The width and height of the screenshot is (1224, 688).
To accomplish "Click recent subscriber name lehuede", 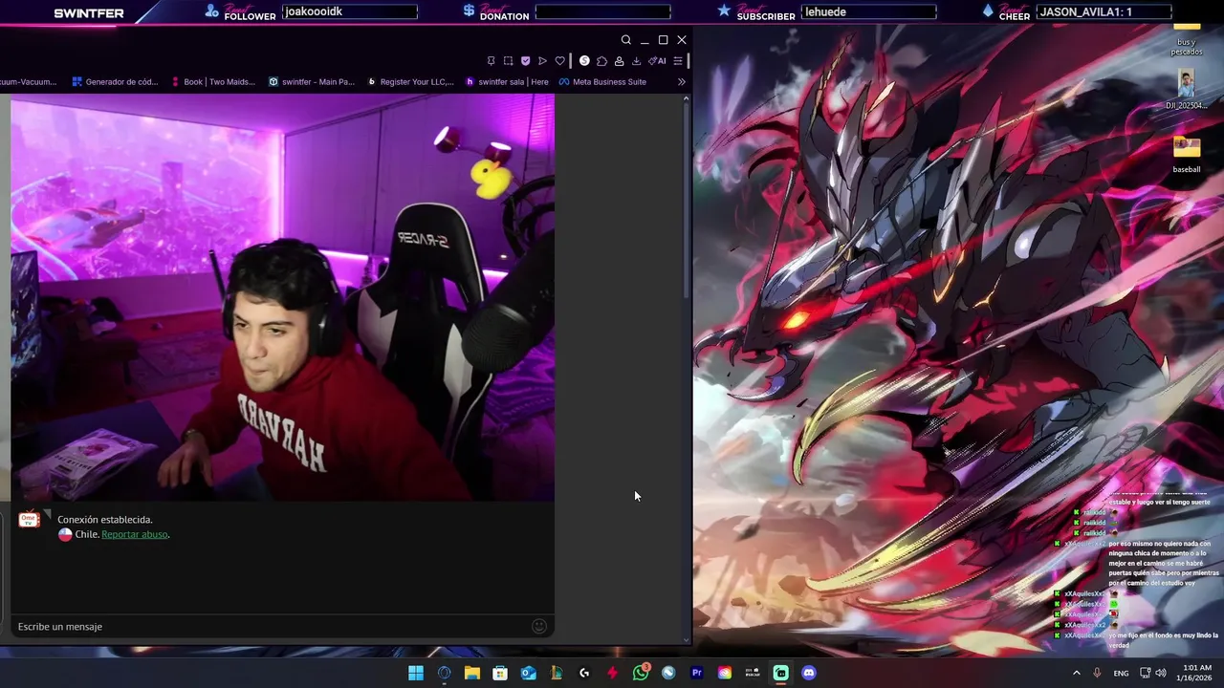I will click(868, 11).
